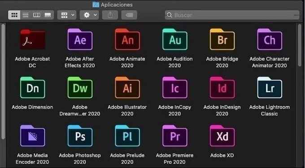Click the Adobe Bridge Br folder icon

222,39
